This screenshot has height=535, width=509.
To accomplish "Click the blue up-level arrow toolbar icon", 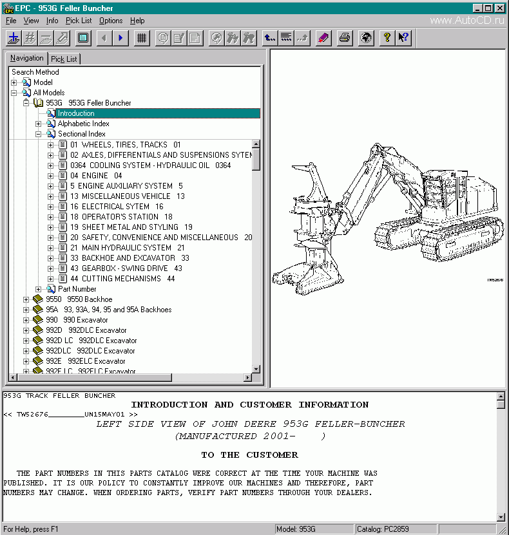I will pyautogui.click(x=270, y=38).
